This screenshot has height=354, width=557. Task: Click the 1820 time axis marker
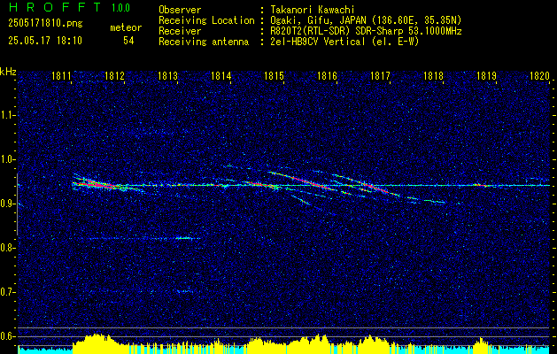click(x=539, y=75)
